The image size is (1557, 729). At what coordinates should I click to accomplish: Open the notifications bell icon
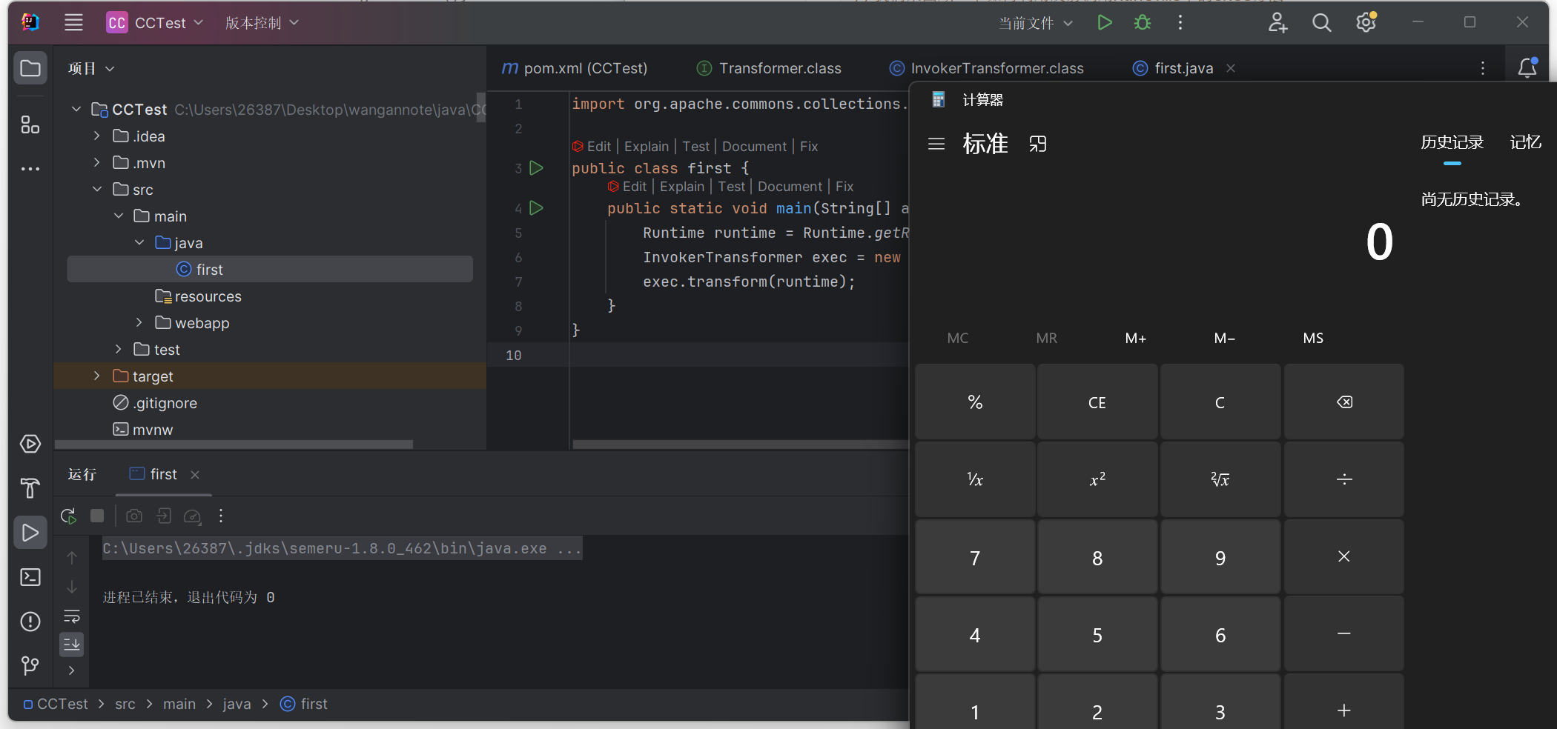coord(1527,67)
